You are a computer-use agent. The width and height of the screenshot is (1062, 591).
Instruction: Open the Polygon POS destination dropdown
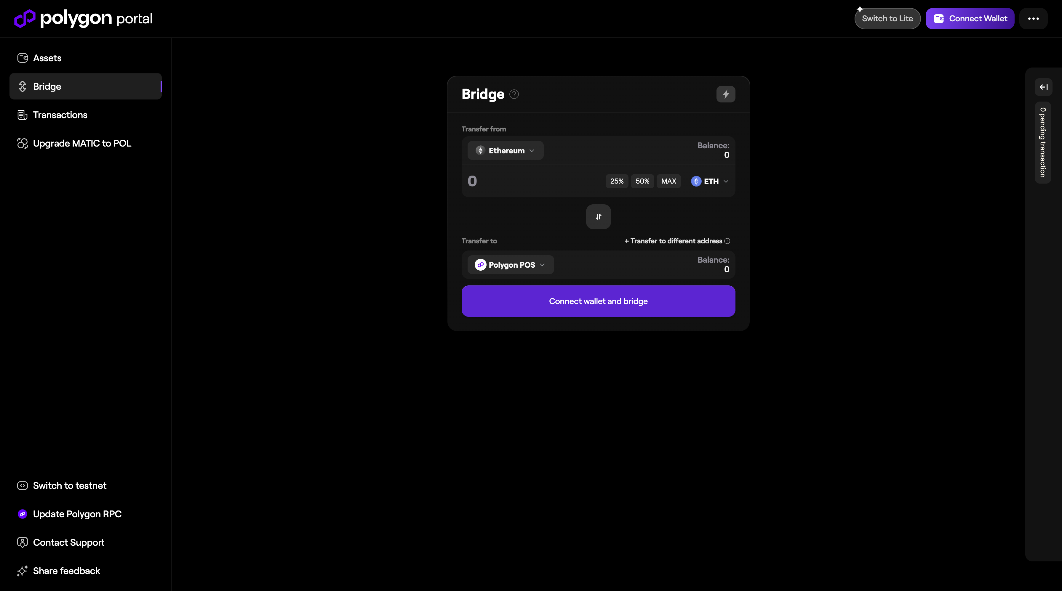click(x=510, y=265)
